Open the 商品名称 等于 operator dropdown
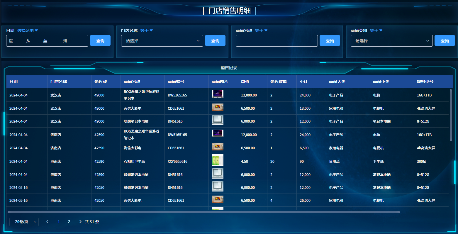The image size is (458, 234). [261, 30]
